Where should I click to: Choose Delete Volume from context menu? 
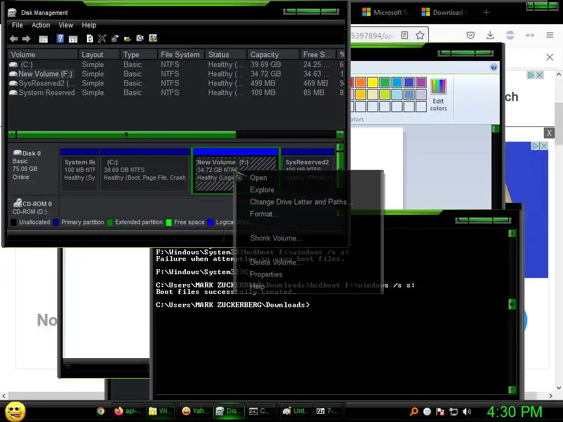276,262
